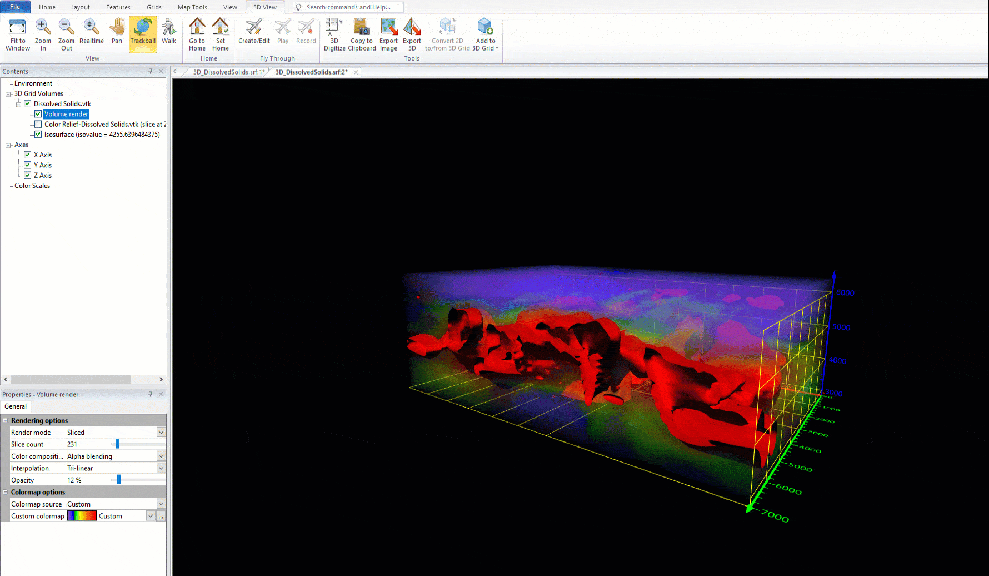This screenshot has height=576, width=989.
Task: Click Copy to Clipboard
Action: point(362,33)
